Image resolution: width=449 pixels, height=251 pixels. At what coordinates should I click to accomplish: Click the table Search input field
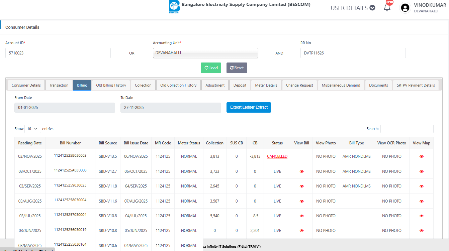pyautogui.click(x=407, y=129)
